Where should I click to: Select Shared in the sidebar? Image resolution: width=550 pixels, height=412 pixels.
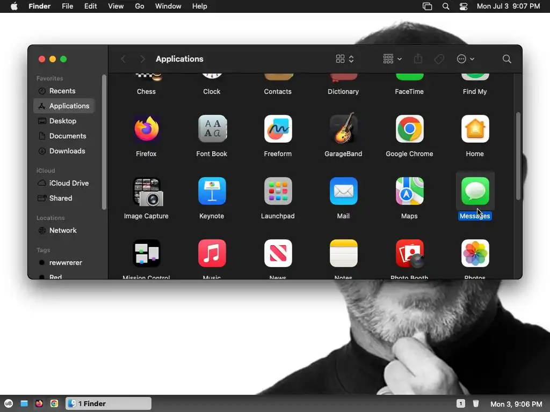click(x=64, y=198)
